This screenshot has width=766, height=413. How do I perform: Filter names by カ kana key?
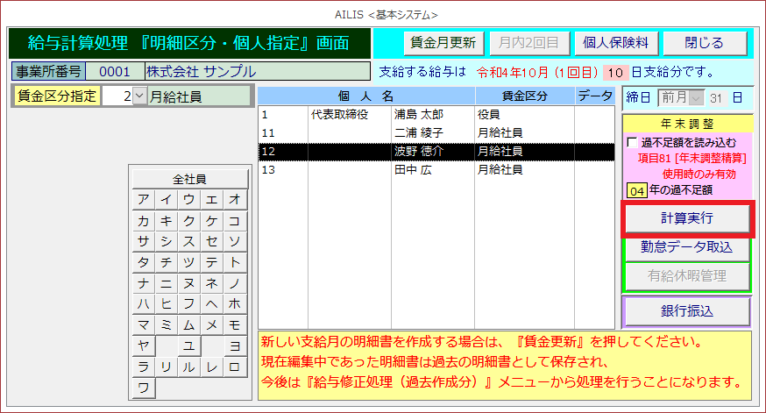pos(143,220)
